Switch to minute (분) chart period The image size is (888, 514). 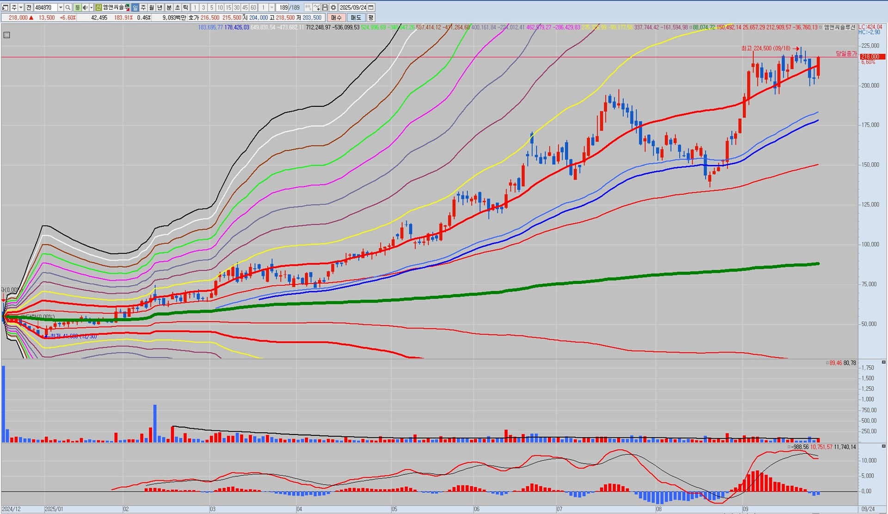click(x=169, y=7)
